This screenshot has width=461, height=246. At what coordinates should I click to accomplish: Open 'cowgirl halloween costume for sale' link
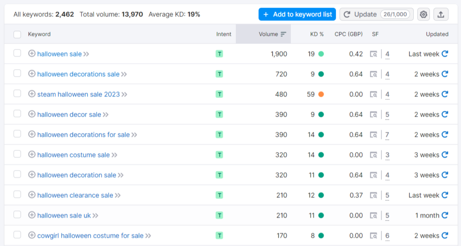90,235
